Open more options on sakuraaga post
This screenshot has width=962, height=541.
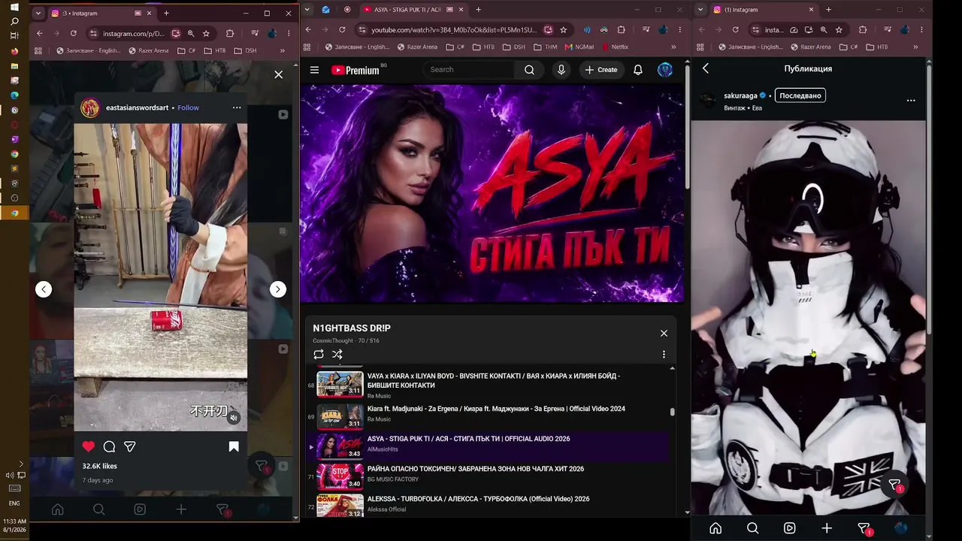coord(911,100)
